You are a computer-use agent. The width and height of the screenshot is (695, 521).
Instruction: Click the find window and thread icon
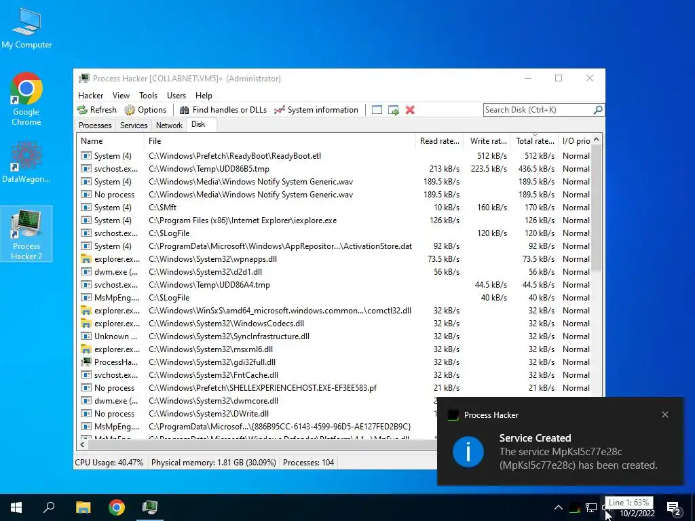click(x=393, y=110)
